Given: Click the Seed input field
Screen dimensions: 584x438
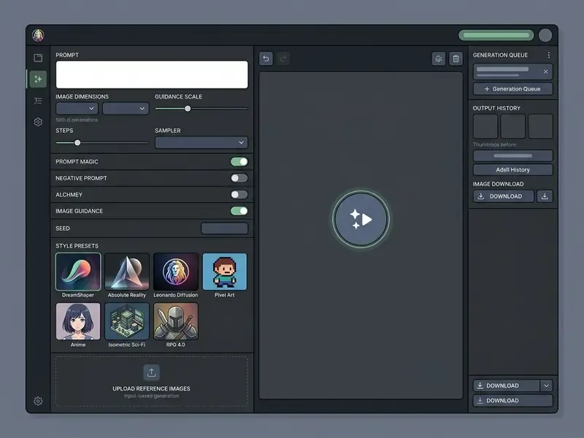Looking at the screenshot, I should (x=224, y=228).
